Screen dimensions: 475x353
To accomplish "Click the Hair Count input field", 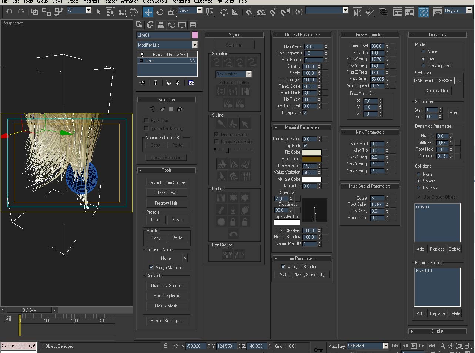I will (313, 47).
